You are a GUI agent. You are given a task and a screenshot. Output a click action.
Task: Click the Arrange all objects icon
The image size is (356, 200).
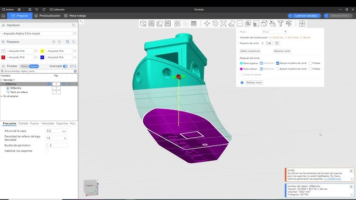point(177,24)
